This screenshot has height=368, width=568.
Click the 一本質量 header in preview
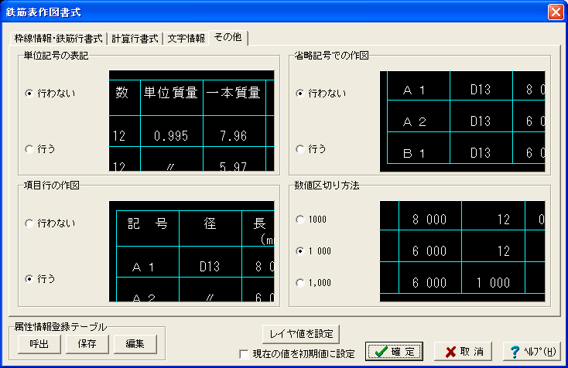point(233,93)
